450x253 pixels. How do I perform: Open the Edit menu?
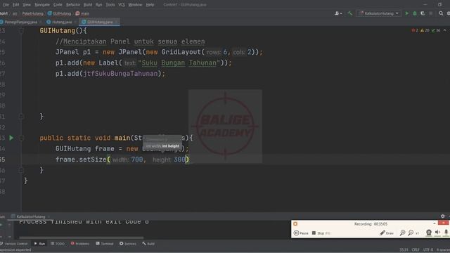tap(15, 5)
